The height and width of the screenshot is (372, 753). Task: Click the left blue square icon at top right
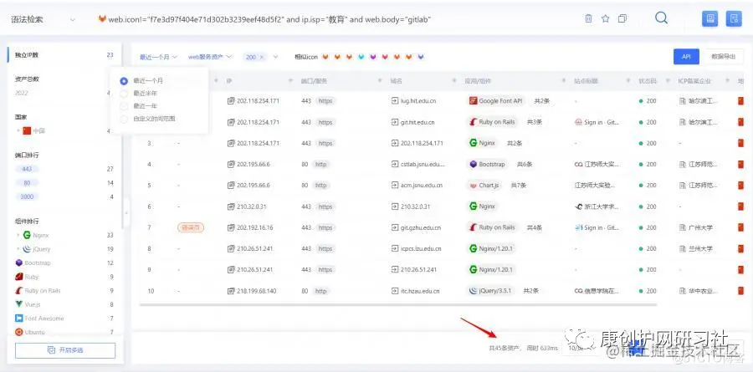point(709,18)
